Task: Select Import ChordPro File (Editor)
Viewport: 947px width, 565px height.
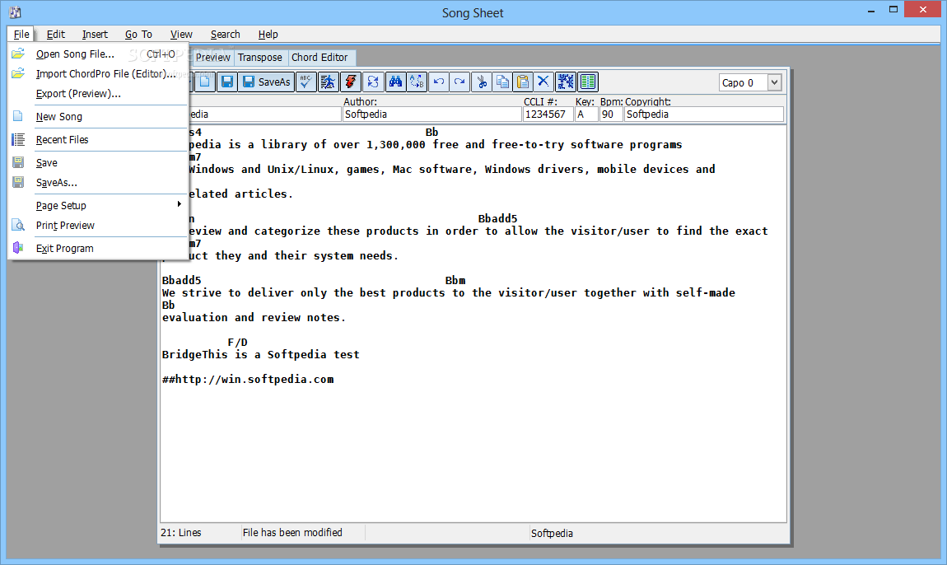Action: (x=99, y=74)
